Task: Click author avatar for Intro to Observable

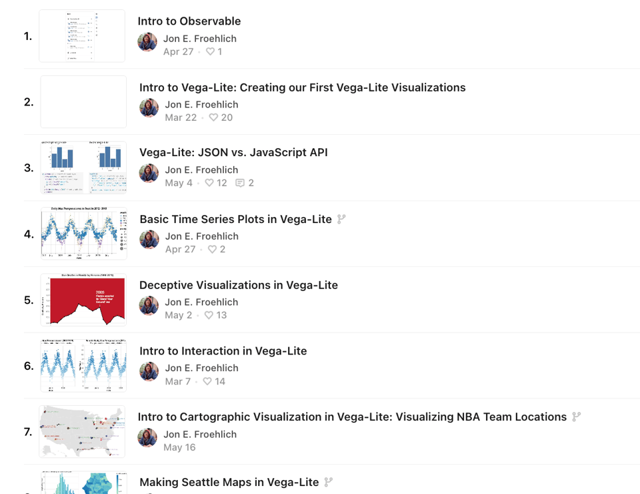Action: coord(147,41)
